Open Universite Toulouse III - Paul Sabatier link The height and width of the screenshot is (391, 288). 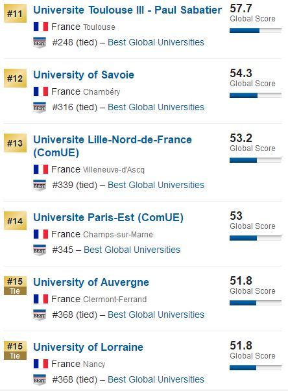tap(127, 10)
